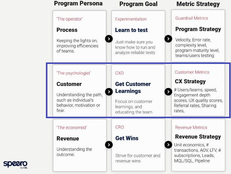Click the Experimentation label
Image resolution: width=231 pixels, height=174 pixels.
131,19
